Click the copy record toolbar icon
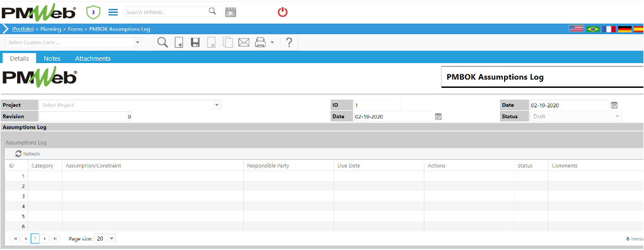644x250 pixels. tap(227, 42)
